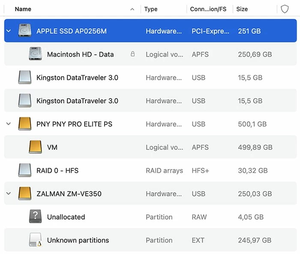
Task: Collapse the PNY PNY PRO ELITE PS row
Action: point(9,124)
